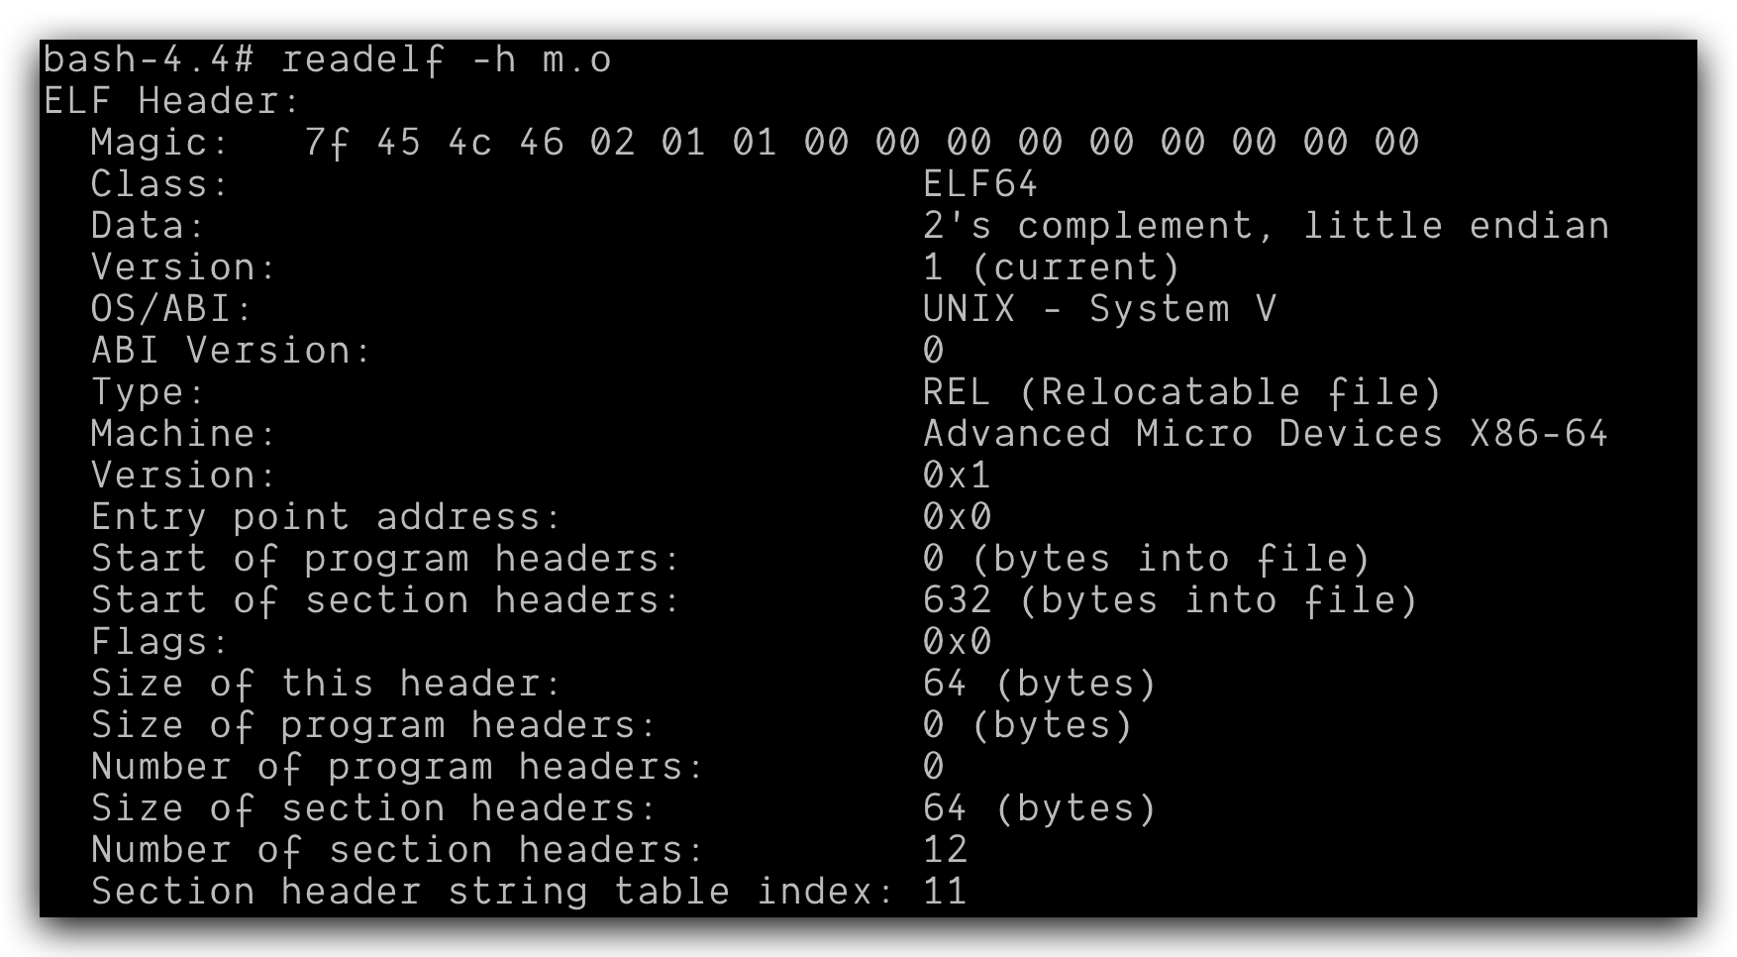Click the "Size of this header:" label
This screenshot has width=1737, height=957.
click(326, 684)
